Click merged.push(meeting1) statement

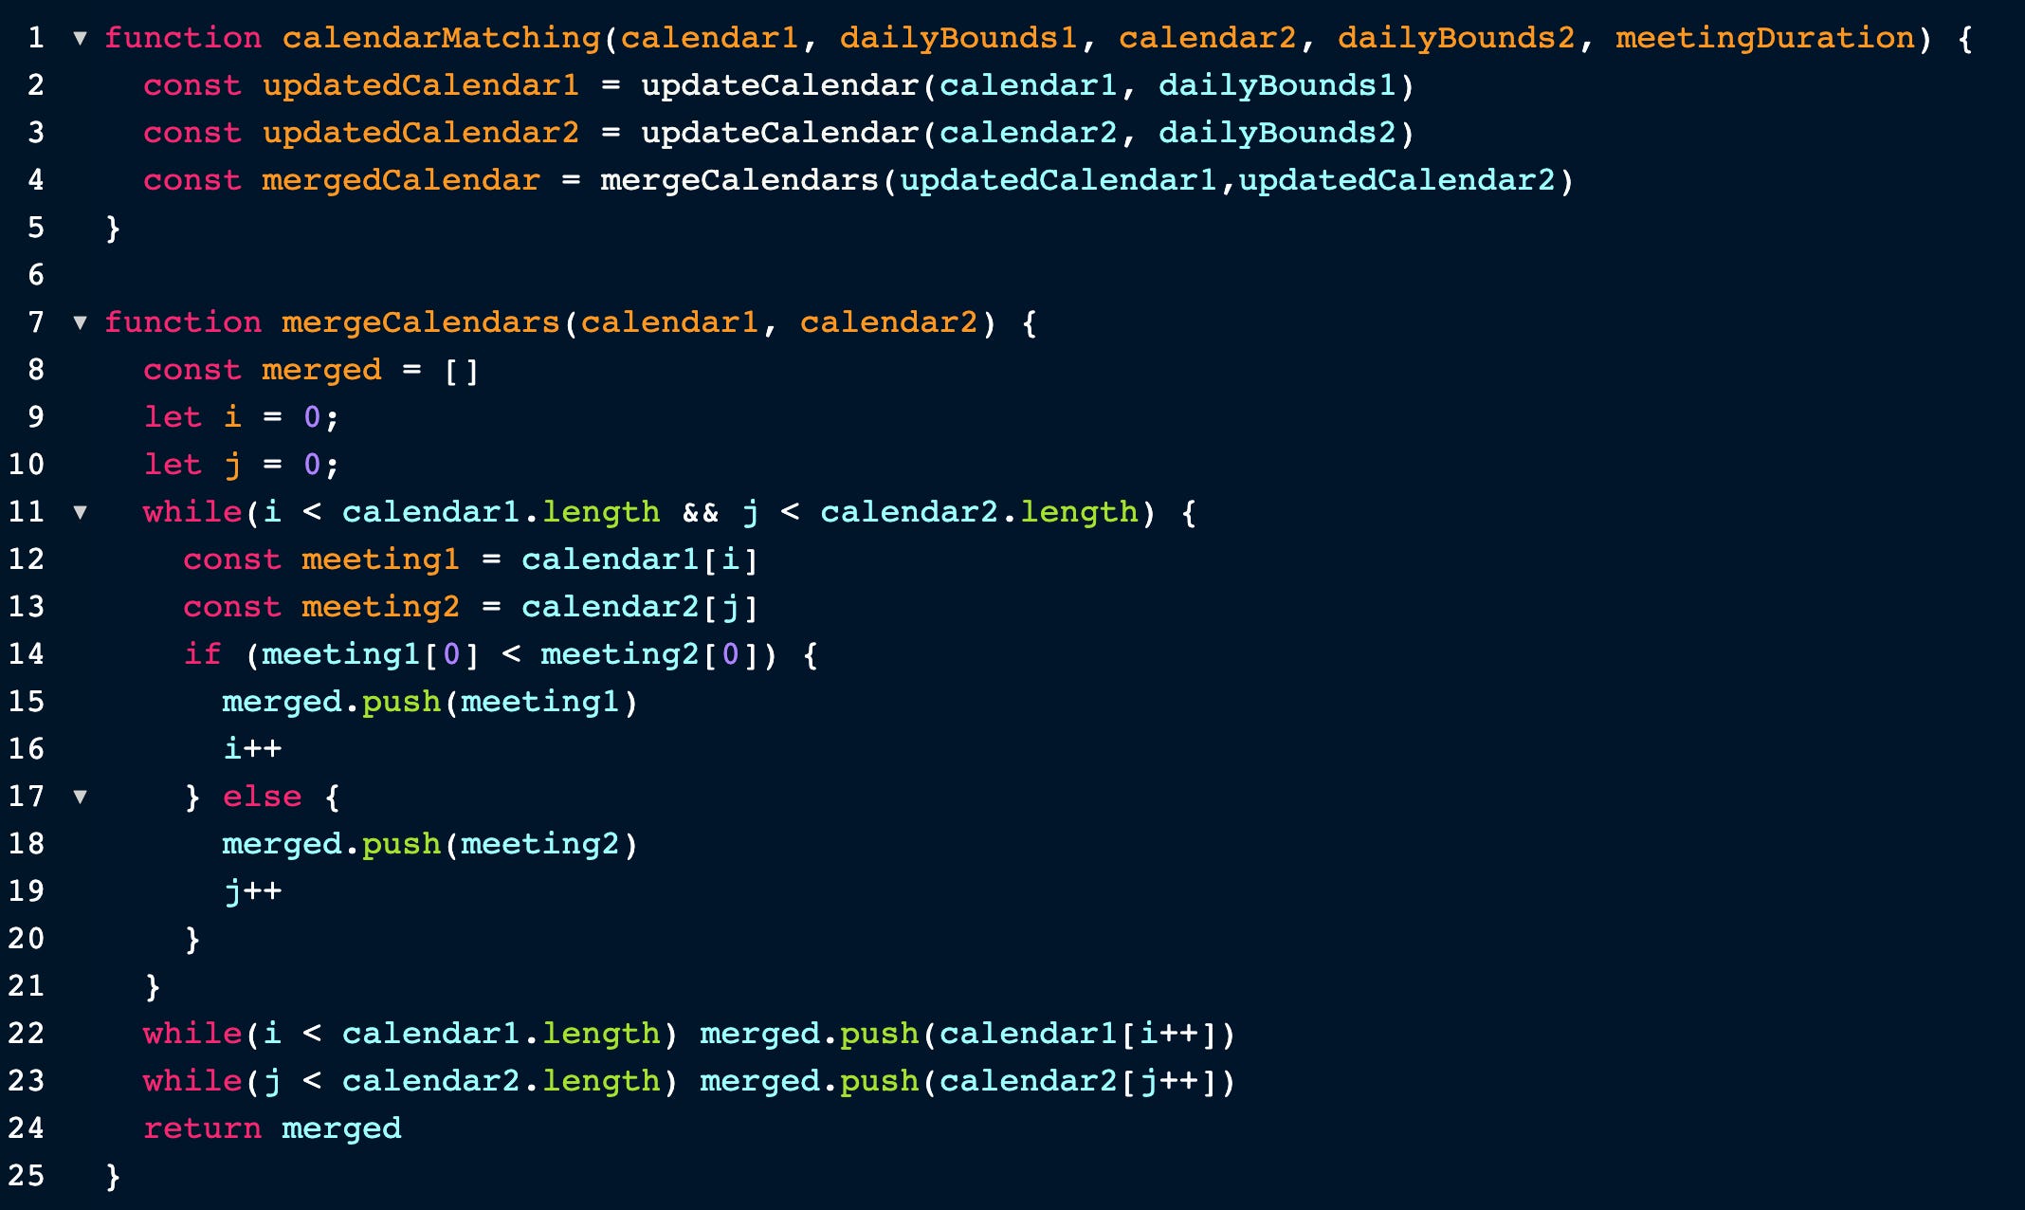click(x=429, y=702)
